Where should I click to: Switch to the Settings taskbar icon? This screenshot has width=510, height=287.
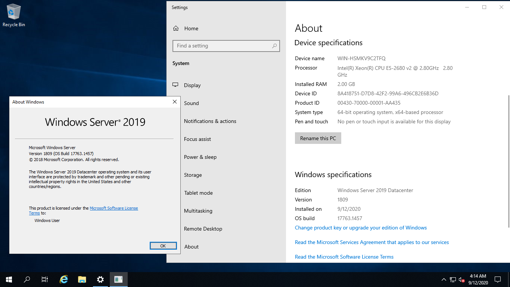[x=100, y=279]
